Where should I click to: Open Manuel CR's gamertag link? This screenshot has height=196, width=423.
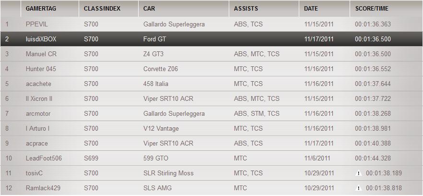pos(41,54)
